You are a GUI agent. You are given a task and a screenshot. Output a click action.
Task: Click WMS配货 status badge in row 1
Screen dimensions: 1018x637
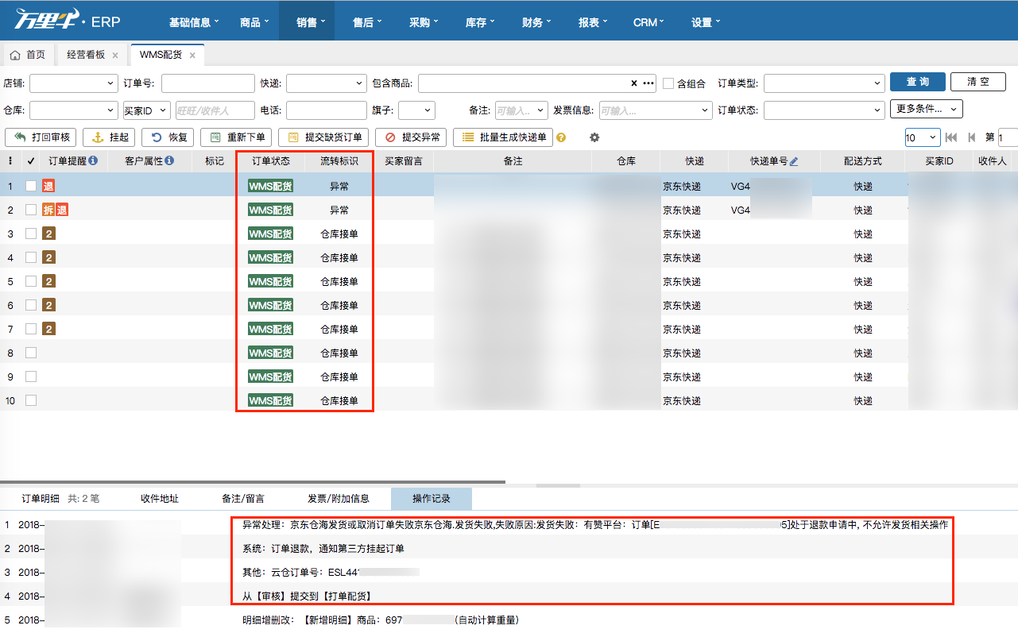(270, 187)
